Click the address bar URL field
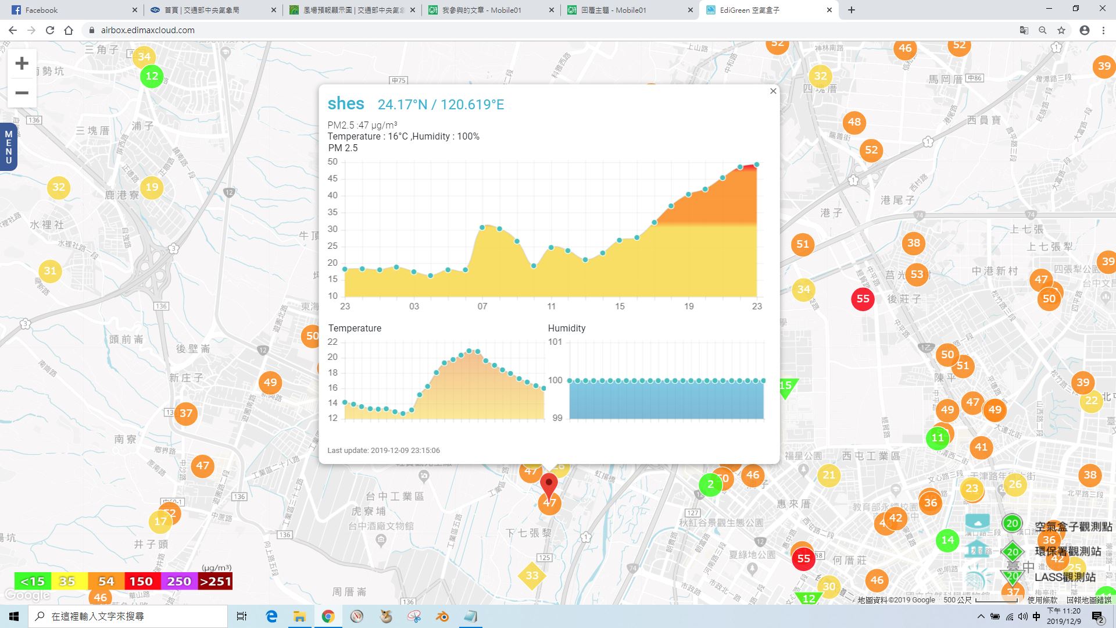1116x628 pixels. (546, 30)
